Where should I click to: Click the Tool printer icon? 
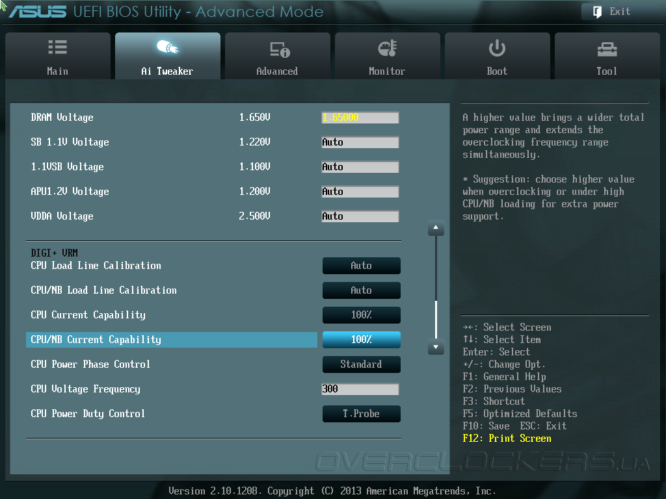[x=607, y=49]
